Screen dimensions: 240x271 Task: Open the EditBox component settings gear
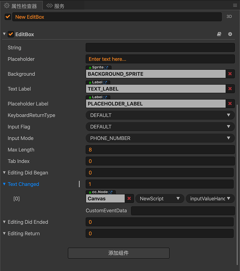[230, 34]
